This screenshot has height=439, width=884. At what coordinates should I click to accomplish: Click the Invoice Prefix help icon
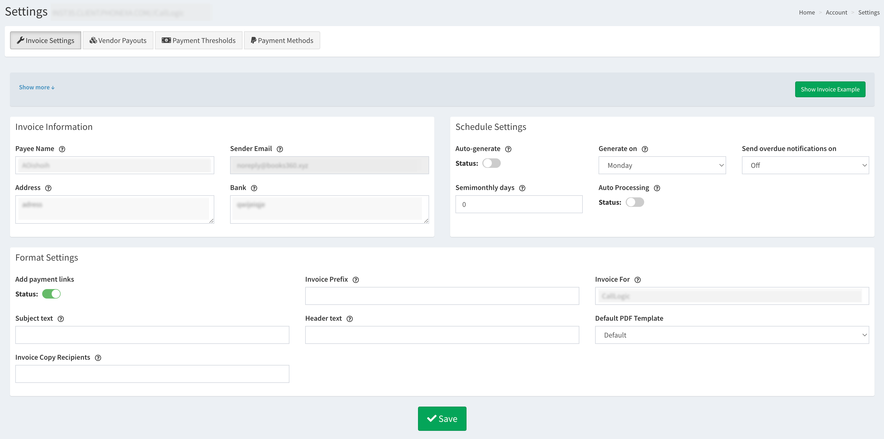coord(356,280)
